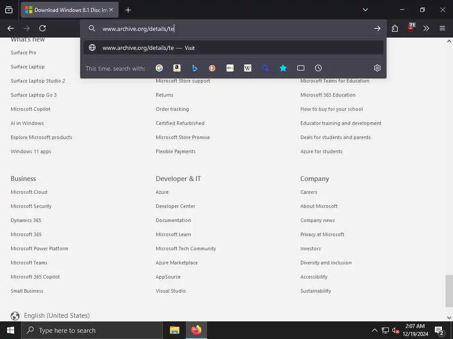Open uBlock Origin extension icon
Image resolution: width=453 pixels, height=339 pixels.
pos(411,28)
